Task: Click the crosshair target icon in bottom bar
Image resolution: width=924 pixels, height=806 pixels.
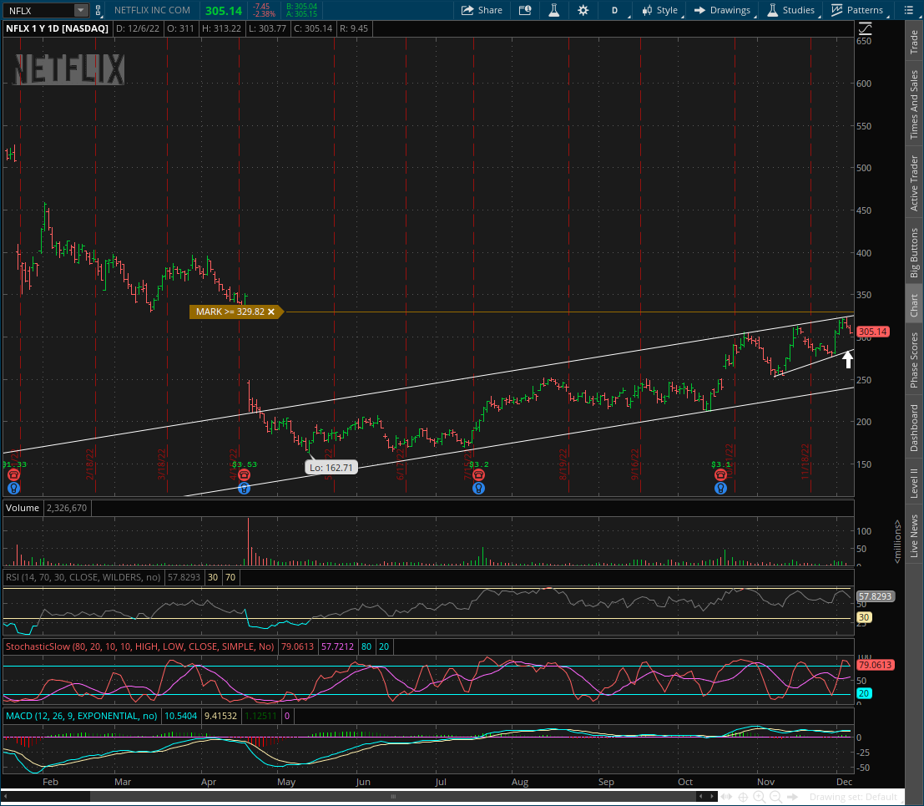Action: [x=743, y=797]
